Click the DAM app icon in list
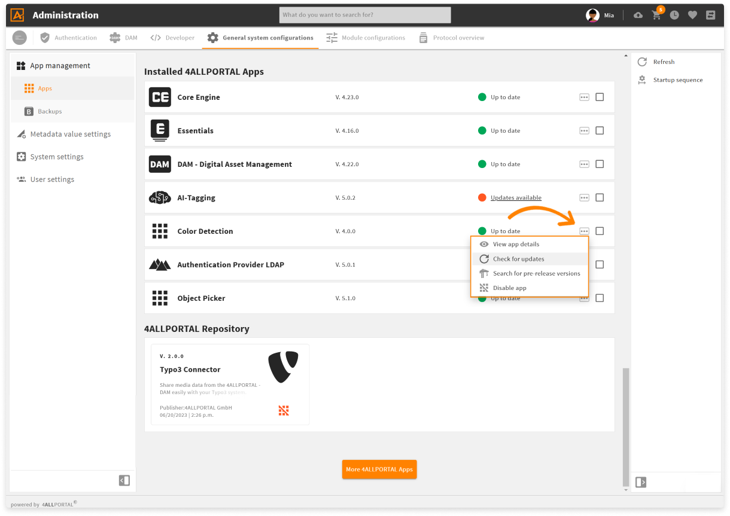The height and width of the screenshot is (516, 730). click(160, 164)
